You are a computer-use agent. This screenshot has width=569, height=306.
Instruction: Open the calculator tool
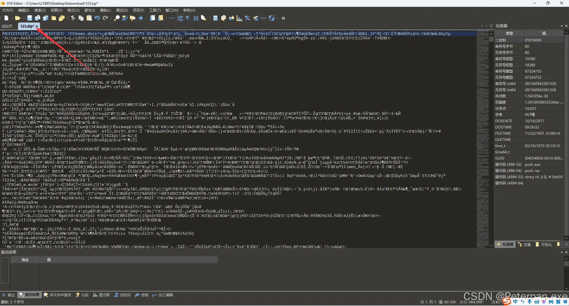coord(216,18)
